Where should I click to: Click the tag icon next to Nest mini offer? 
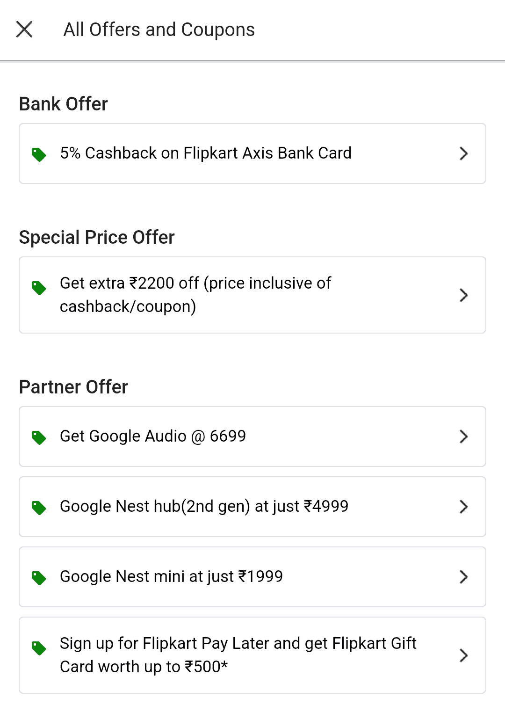click(39, 578)
